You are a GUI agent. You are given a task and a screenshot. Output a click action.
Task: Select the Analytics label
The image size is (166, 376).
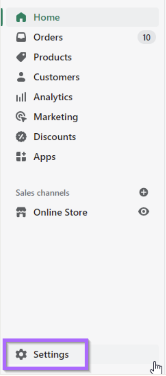pyautogui.click(x=53, y=97)
